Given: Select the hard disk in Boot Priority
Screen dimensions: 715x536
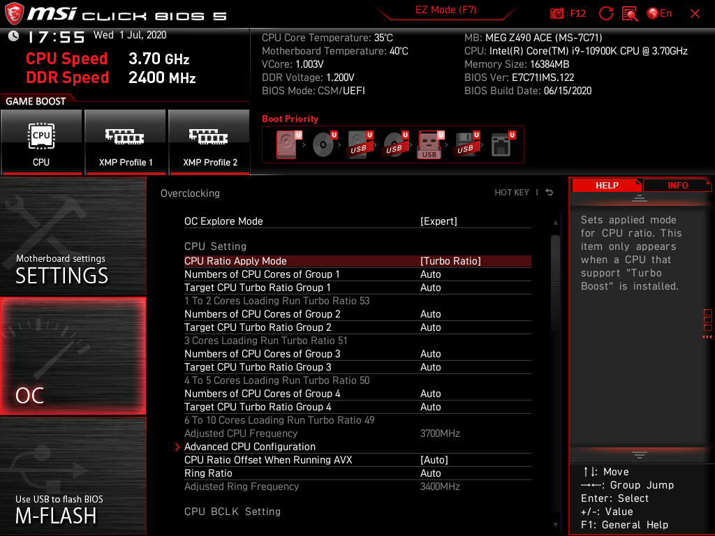Looking at the screenshot, I should tap(286, 144).
